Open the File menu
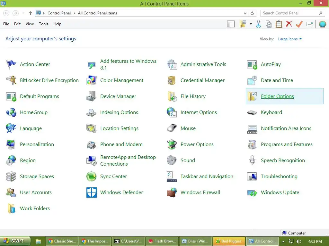The height and width of the screenshot is (246, 329). click(6, 24)
